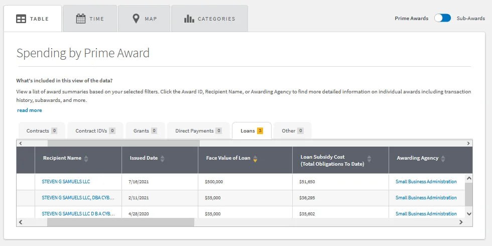Expand description with read more
The image size is (492, 246).
[30, 110]
